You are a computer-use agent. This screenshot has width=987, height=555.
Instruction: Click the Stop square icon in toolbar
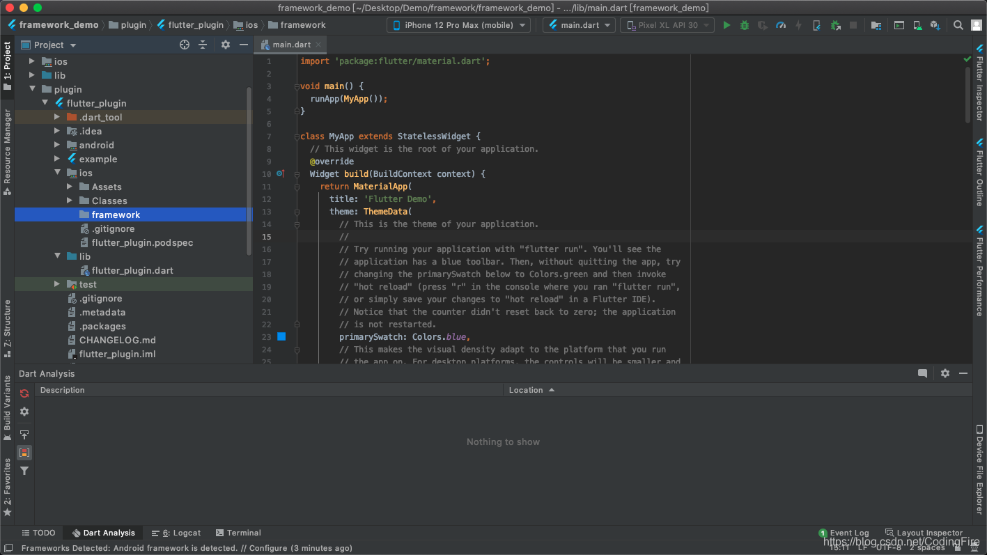coord(853,25)
